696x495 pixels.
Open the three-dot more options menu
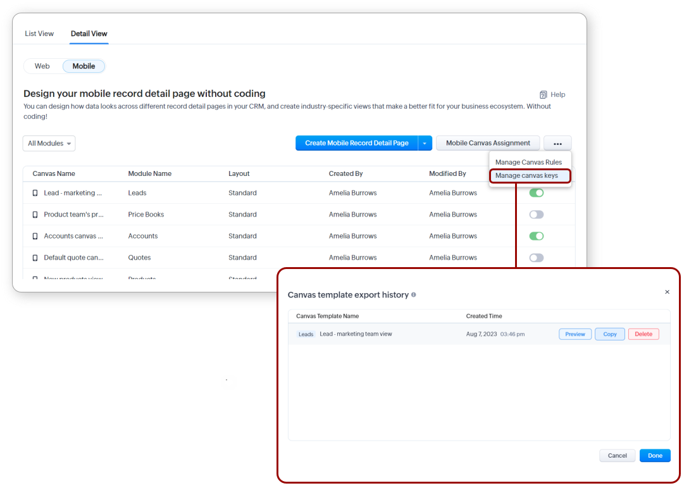pos(557,143)
